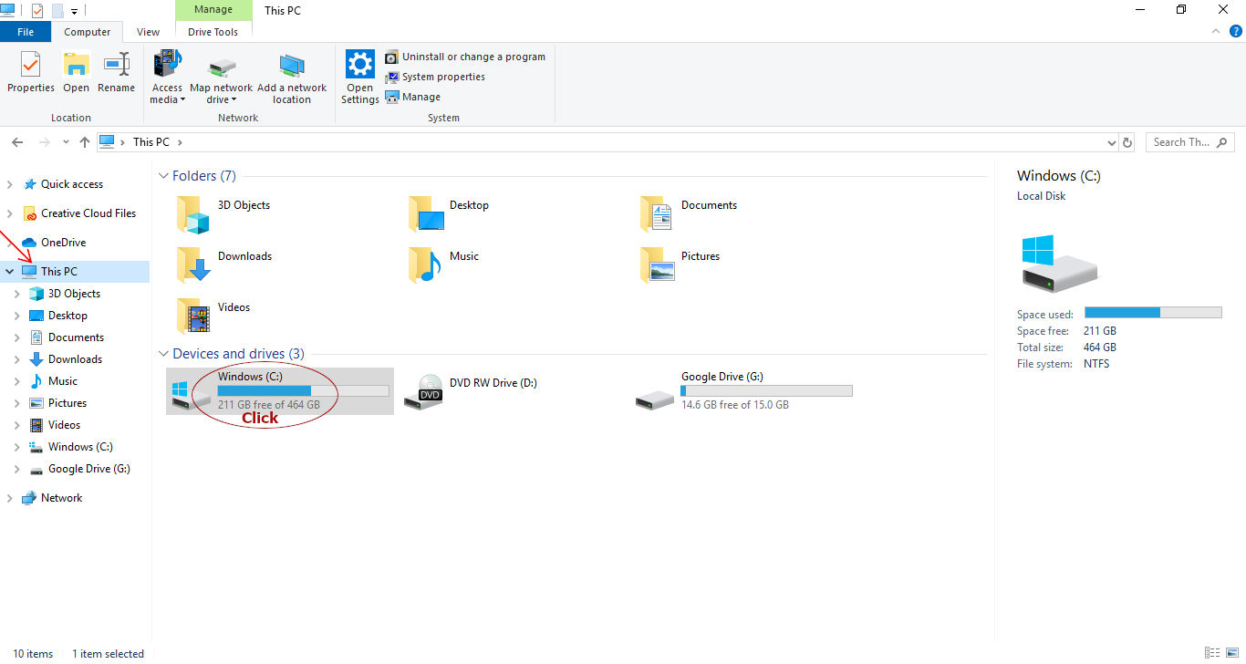Image resolution: width=1246 pixels, height=664 pixels.
Task: Click Google Drive (G:) capacity bar
Action: click(x=766, y=390)
